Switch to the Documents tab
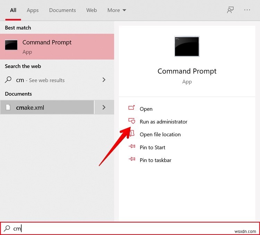Screen dimensions: 260x235 point(62,10)
